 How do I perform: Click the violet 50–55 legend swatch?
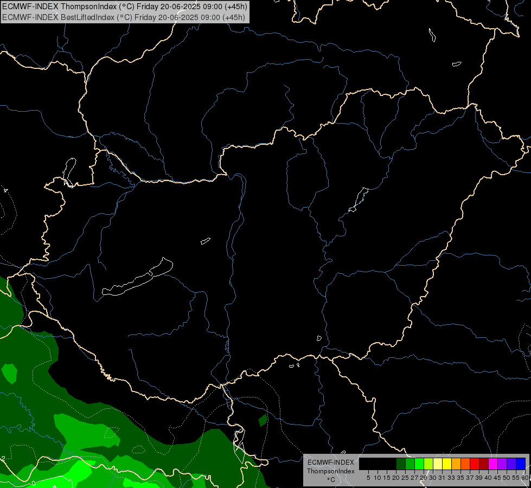pos(511,464)
